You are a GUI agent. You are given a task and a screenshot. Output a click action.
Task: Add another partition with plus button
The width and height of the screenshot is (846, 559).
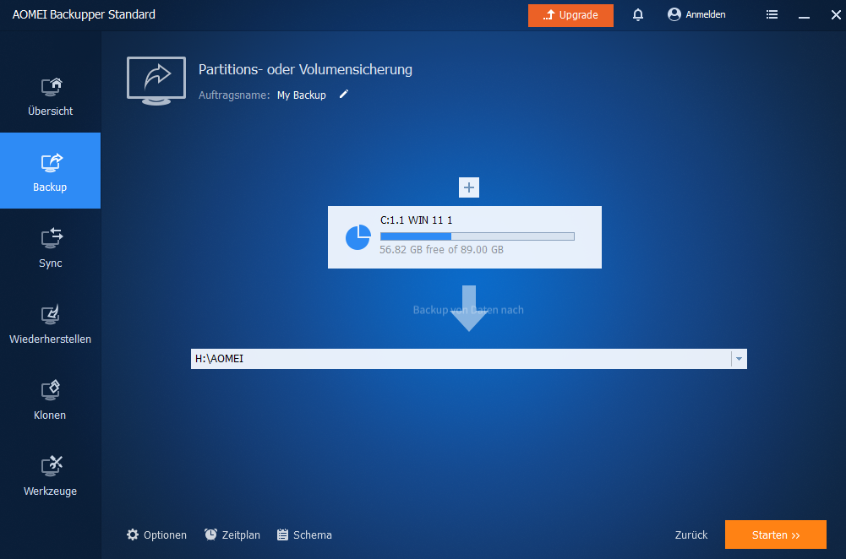tap(469, 187)
